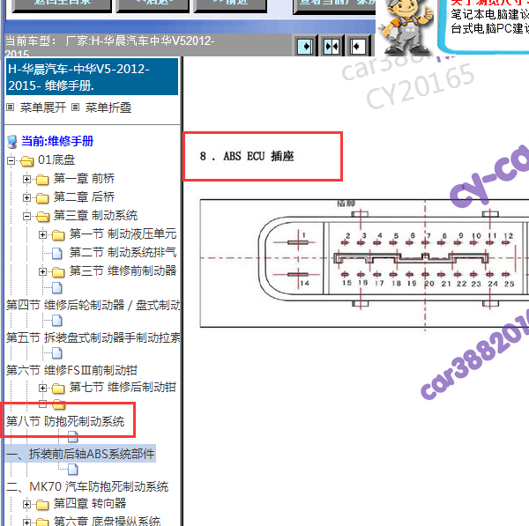Click the computer icon beside 当前:维修手册
The height and width of the screenshot is (526, 529).
[x=12, y=142]
